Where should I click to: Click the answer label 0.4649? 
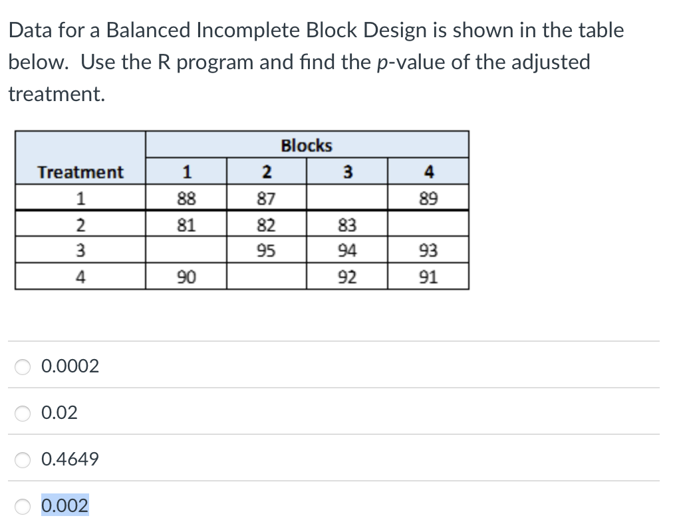(68, 459)
